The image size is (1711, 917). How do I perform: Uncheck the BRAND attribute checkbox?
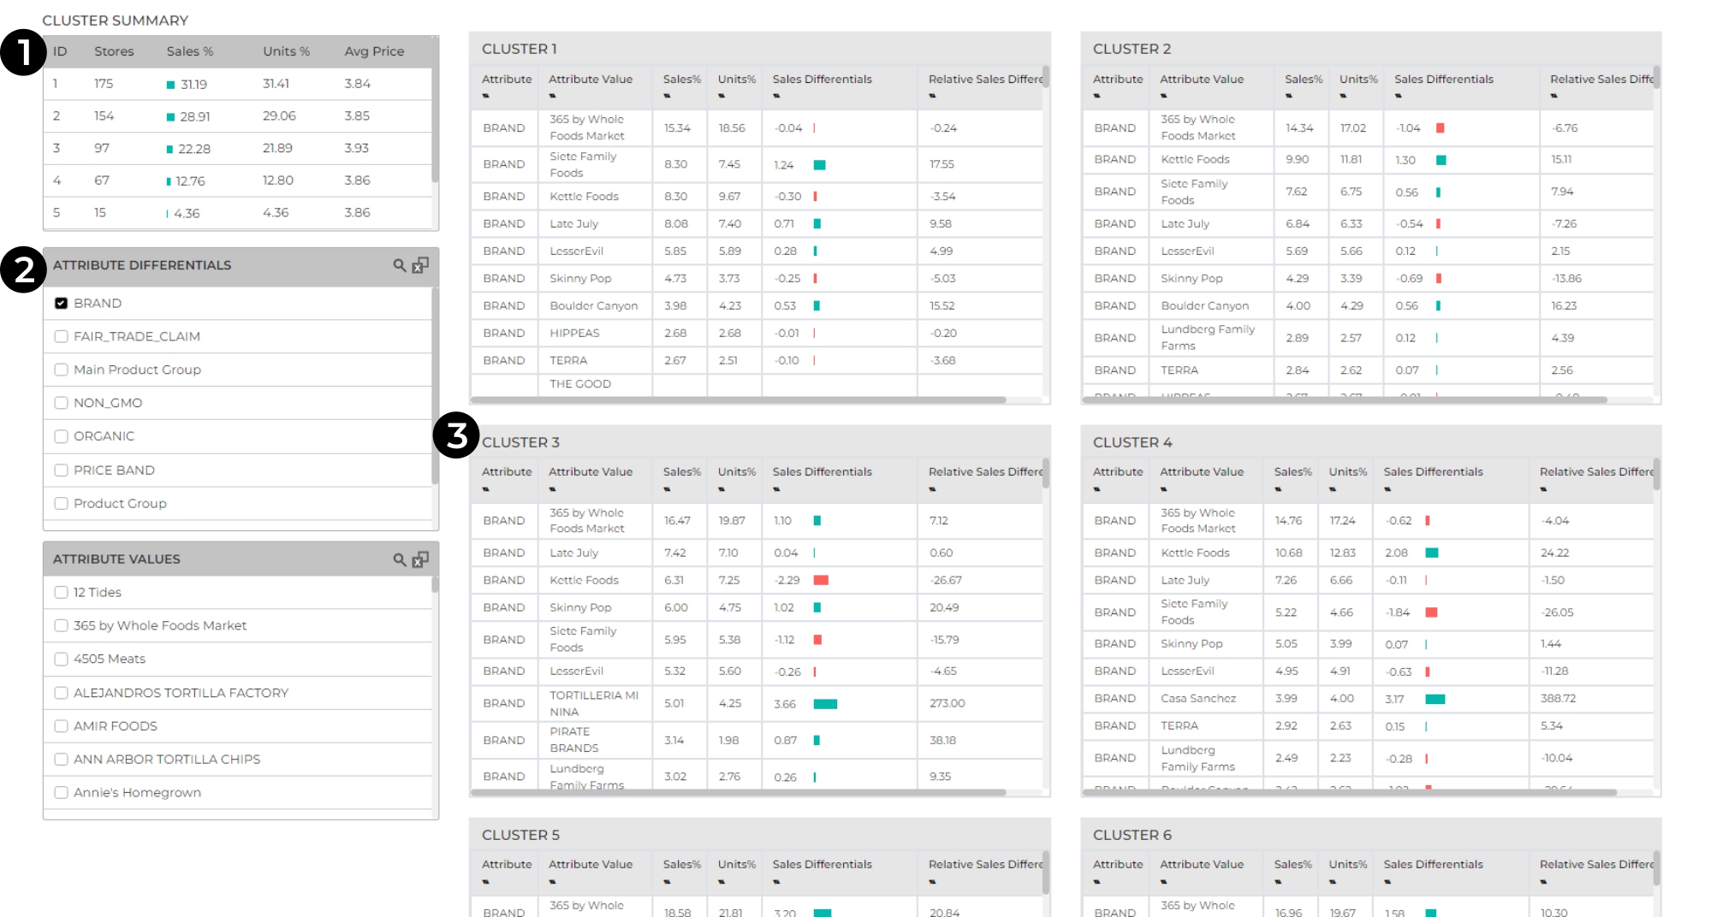point(61,304)
